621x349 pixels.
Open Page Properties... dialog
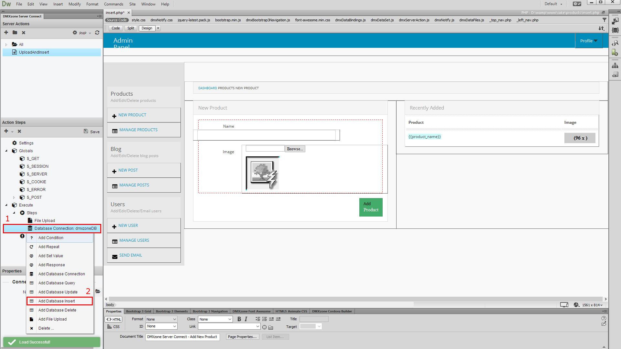coord(242,337)
